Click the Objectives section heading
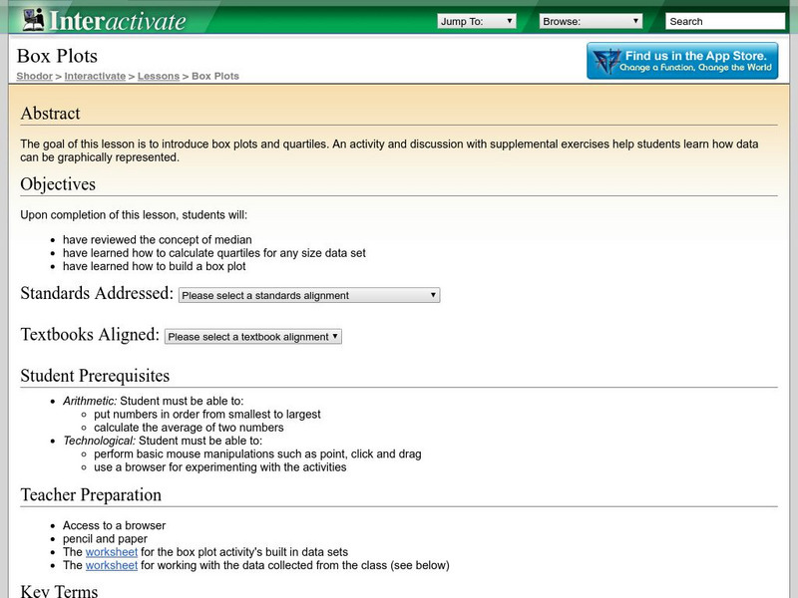 click(x=58, y=184)
